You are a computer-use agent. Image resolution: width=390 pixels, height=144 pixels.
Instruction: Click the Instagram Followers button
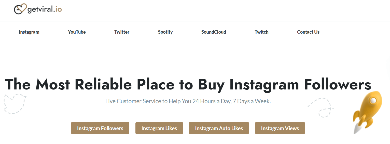[x=100, y=128]
